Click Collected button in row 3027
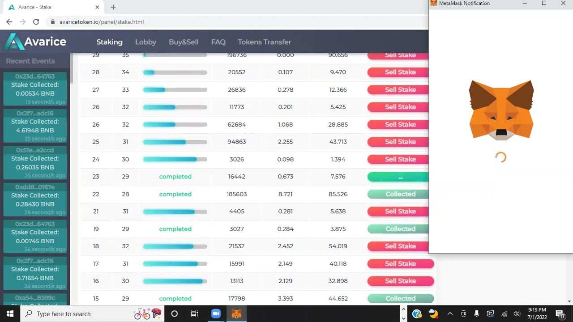Image resolution: width=573 pixels, height=322 pixels. pyautogui.click(x=398, y=229)
